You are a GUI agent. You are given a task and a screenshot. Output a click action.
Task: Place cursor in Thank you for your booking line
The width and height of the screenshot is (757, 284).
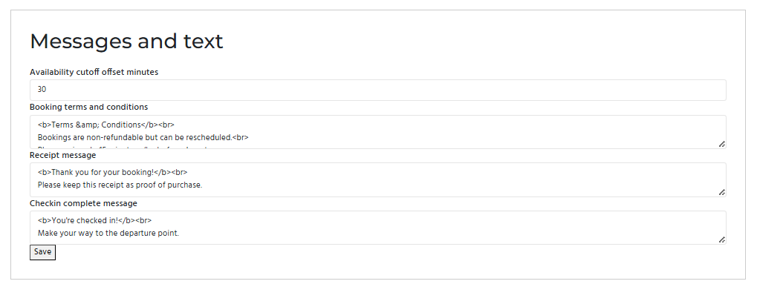click(112, 172)
